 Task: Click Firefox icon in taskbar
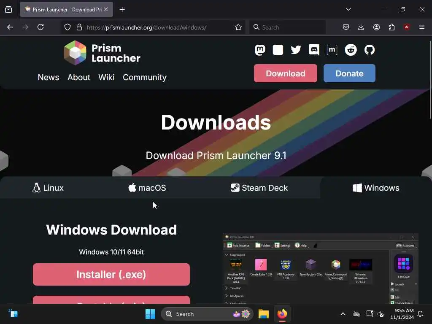[x=282, y=314]
